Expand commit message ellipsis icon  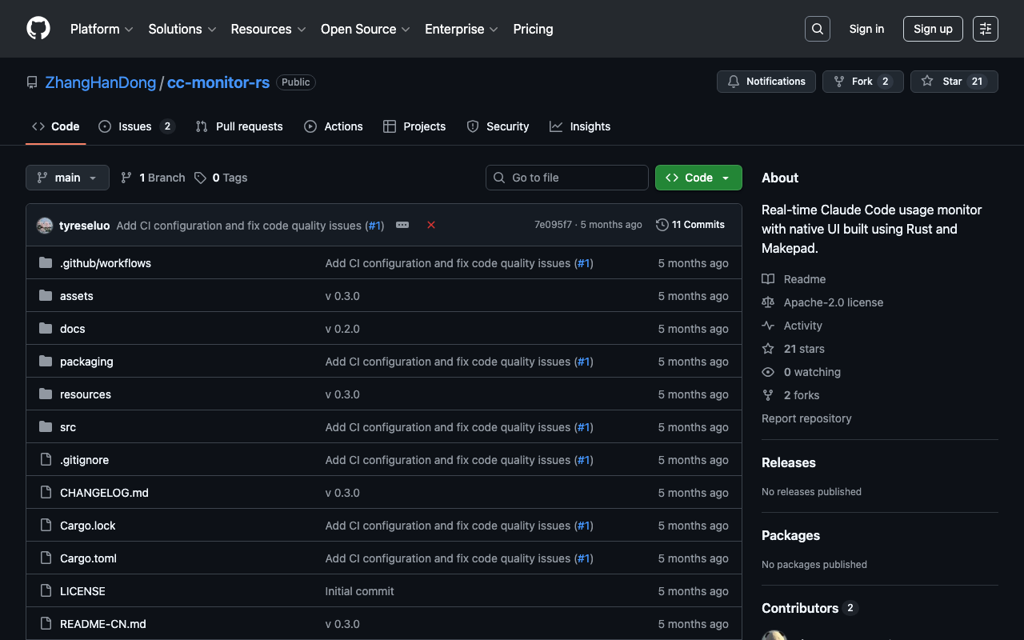pos(402,225)
